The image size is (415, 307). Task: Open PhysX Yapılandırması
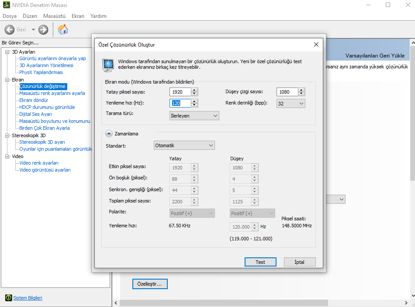[41, 72]
